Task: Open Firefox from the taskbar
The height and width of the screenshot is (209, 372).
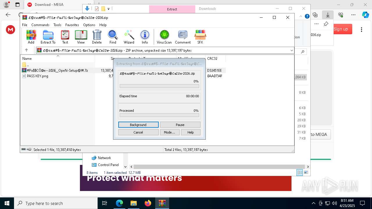Action: [148, 203]
